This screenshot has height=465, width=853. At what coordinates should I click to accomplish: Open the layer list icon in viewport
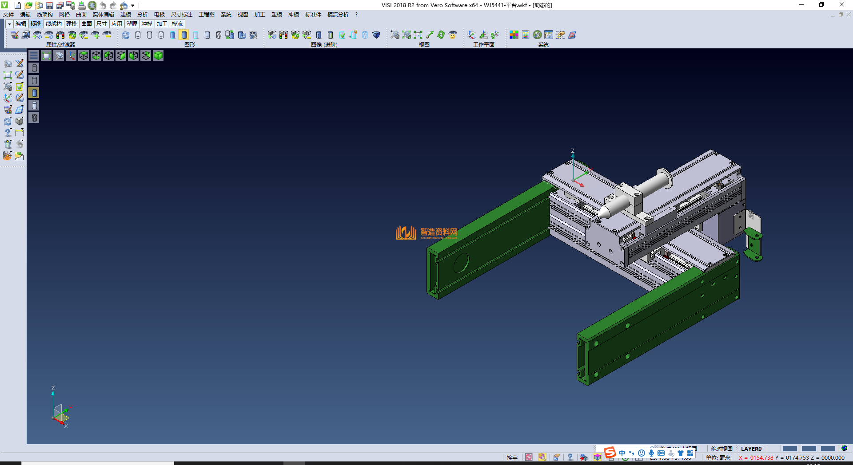34,55
